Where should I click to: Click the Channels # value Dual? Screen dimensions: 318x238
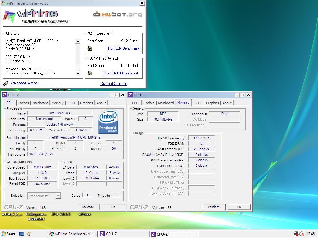coord(225,114)
